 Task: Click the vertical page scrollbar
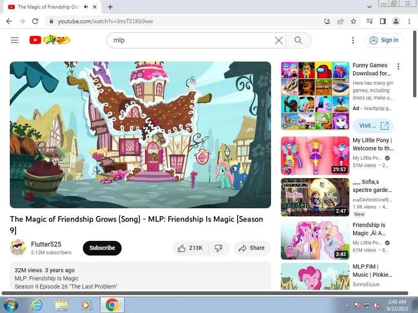click(415, 64)
